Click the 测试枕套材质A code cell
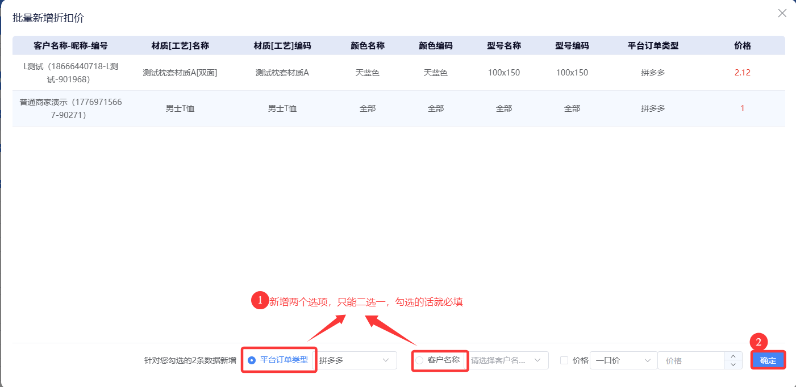This screenshot has width=796, height=387. 282,73
